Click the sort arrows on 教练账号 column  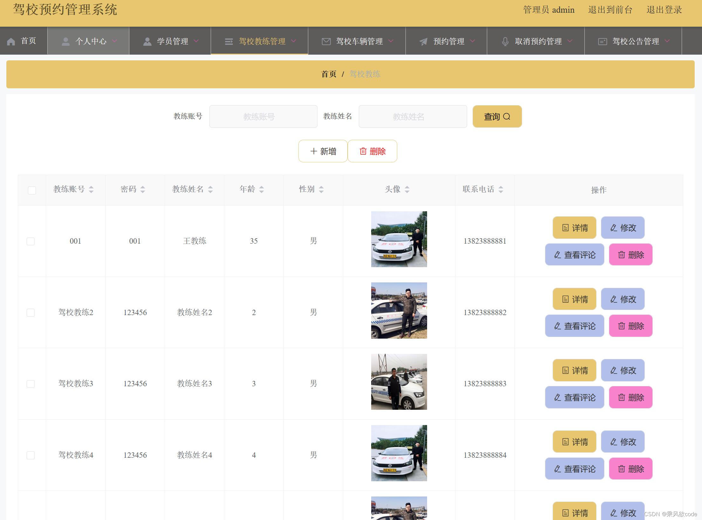tap(91, 190)
